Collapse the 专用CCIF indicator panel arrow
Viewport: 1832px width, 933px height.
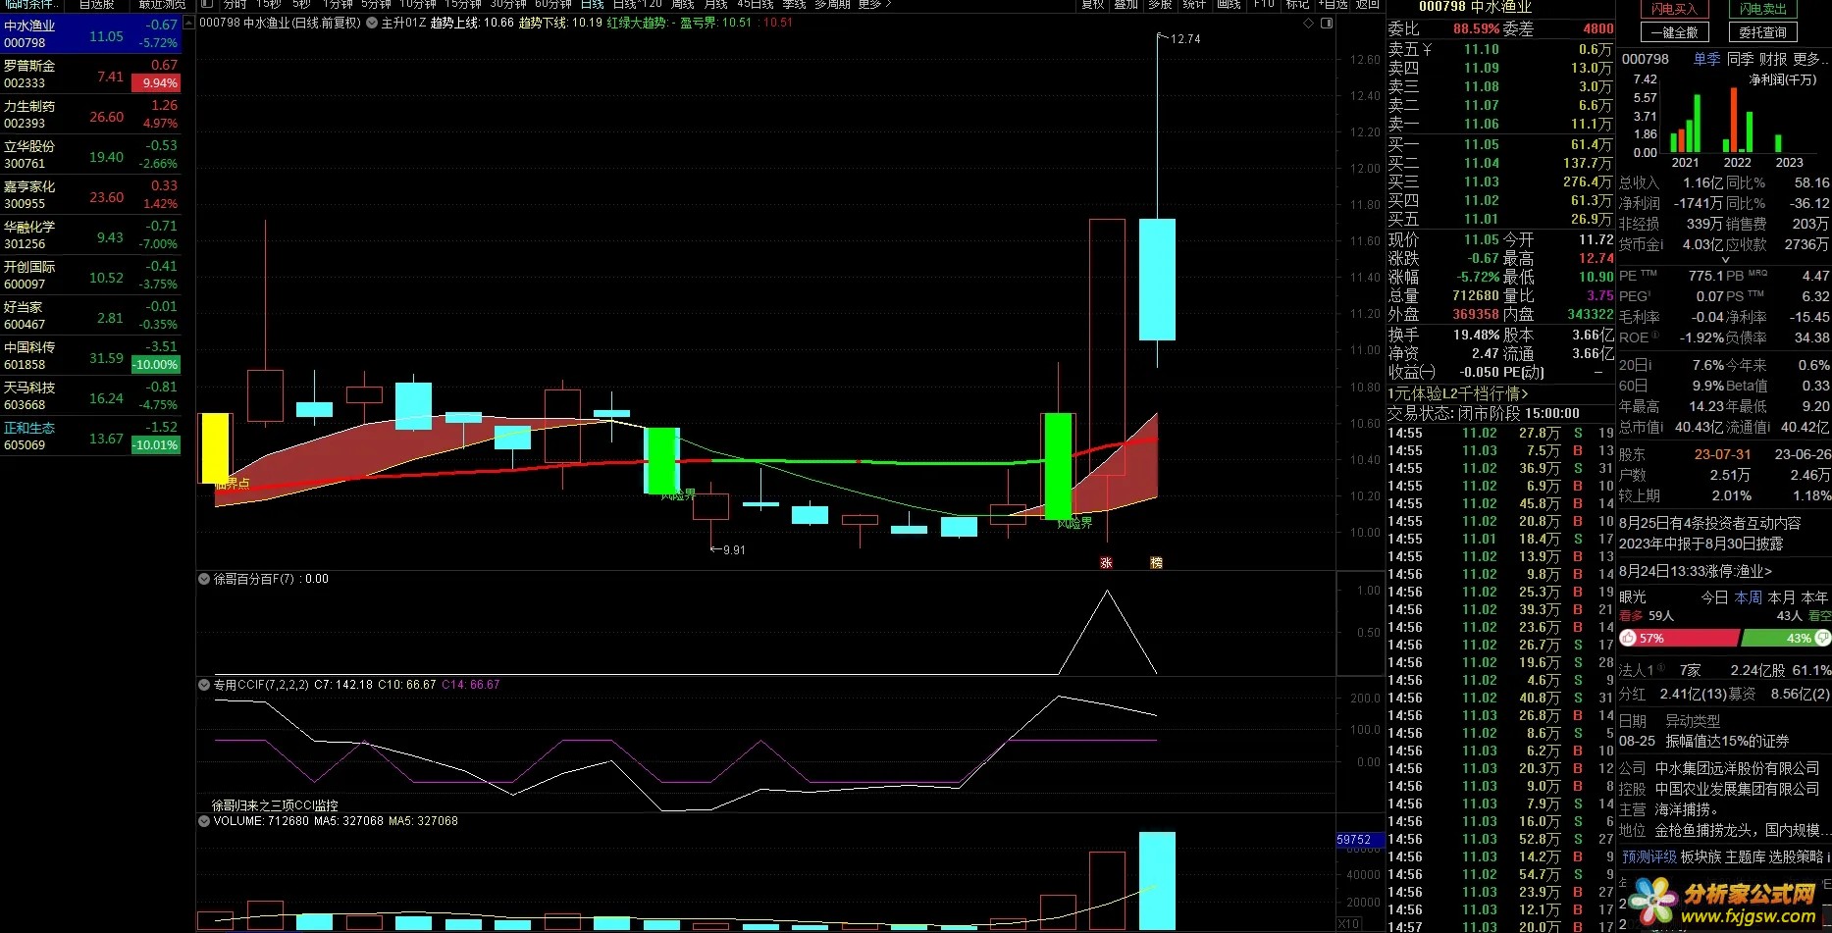204,685
